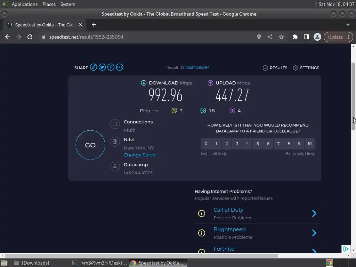Screen dimensions: 356x267
Task: Share this page via address bar icon
Action: click(270, 37)
